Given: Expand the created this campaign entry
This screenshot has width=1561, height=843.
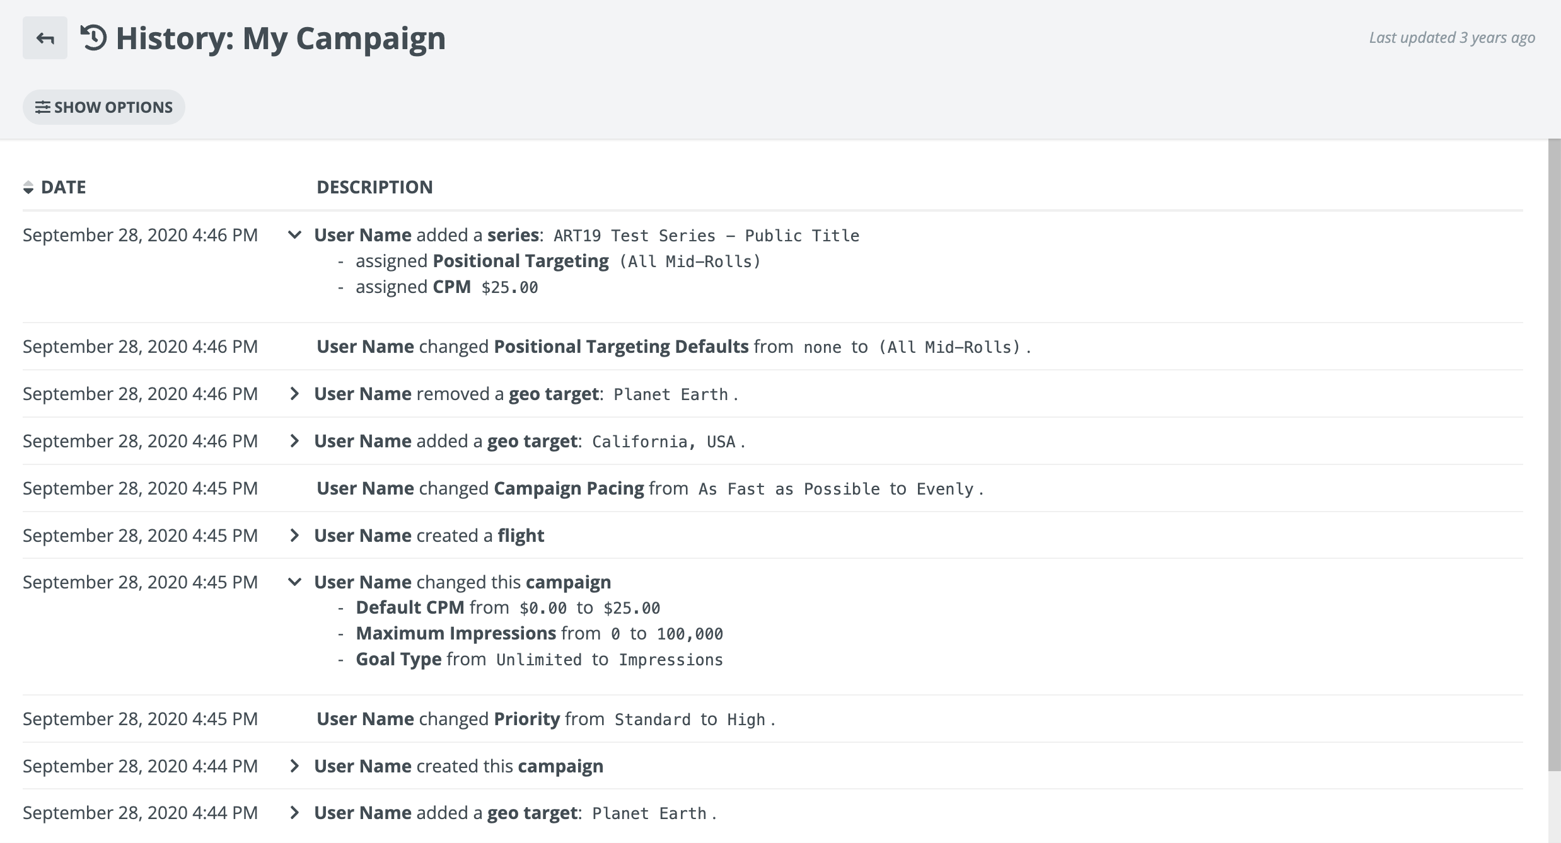Looking at the screenshot, I should point(294,766).
